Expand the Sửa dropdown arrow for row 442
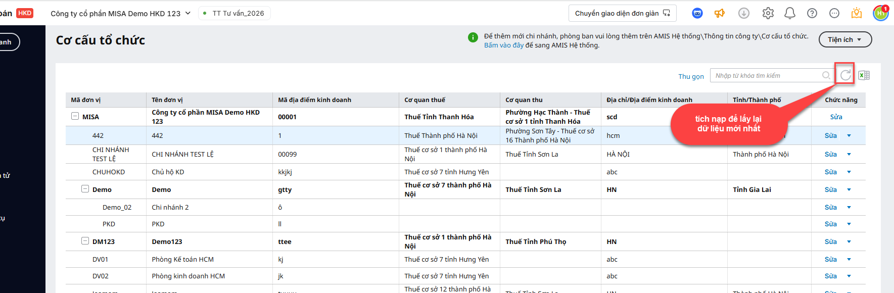Viewport: 894px width, 293px height. click(x=849, y=135)
